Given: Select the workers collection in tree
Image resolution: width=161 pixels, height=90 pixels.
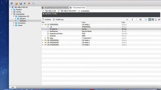Looking at the screenshot, I should 23,21.
